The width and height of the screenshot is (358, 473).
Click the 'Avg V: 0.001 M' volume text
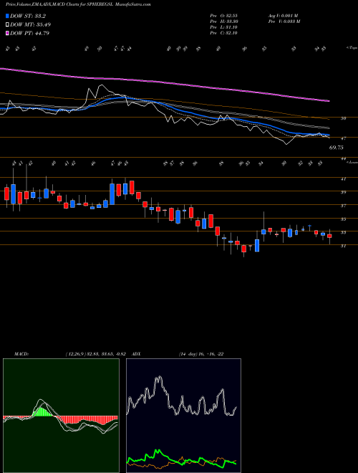click(283, 16)
